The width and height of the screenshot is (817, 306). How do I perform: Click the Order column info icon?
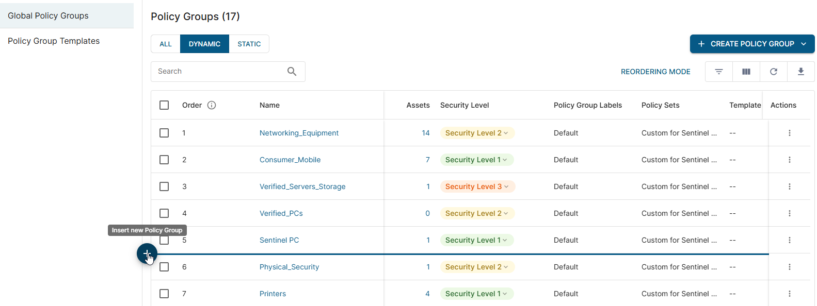[212, 105]
